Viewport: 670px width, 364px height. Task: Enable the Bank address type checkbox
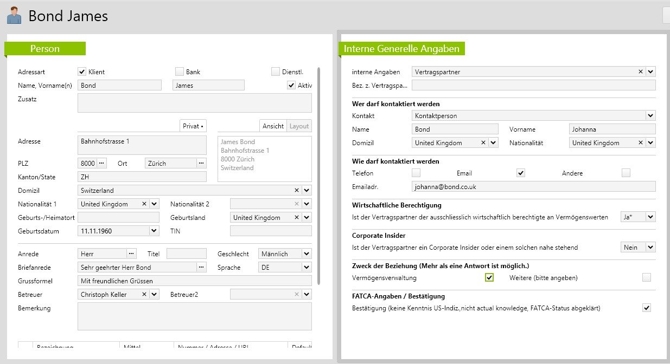(180, 71)
